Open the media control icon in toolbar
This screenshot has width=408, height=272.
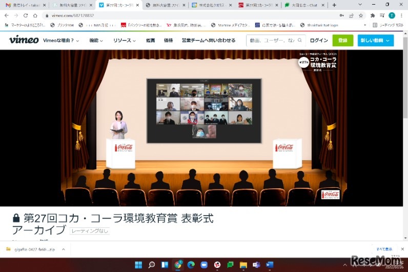(382, 15)
